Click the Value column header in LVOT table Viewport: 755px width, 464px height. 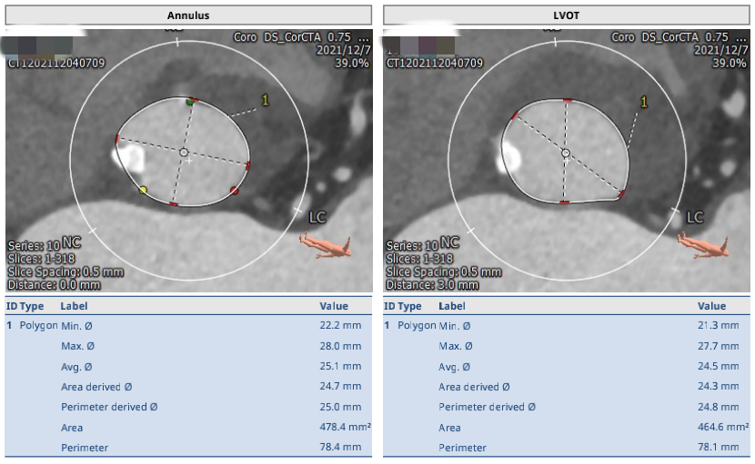point(711,307)
